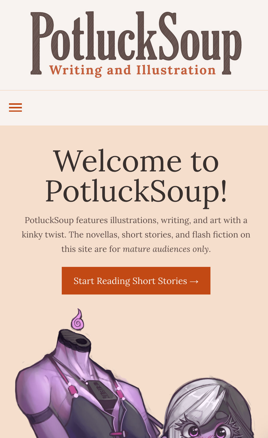Click the arrow on the Start Reading button
This screenshot has height=438, width=268.
coord(194,281)
